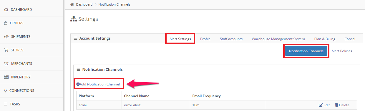365x111 pixels.
Task: Click the Stores cart icon
Action: tap(6, 50)
